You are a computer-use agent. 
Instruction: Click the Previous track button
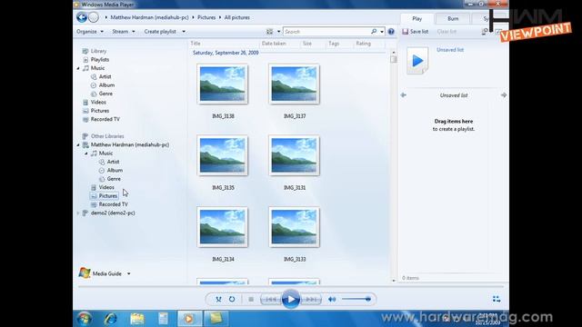(x=271, y=299)
